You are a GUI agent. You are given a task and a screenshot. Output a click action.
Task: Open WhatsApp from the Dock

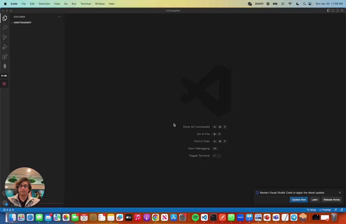point(231,217)
